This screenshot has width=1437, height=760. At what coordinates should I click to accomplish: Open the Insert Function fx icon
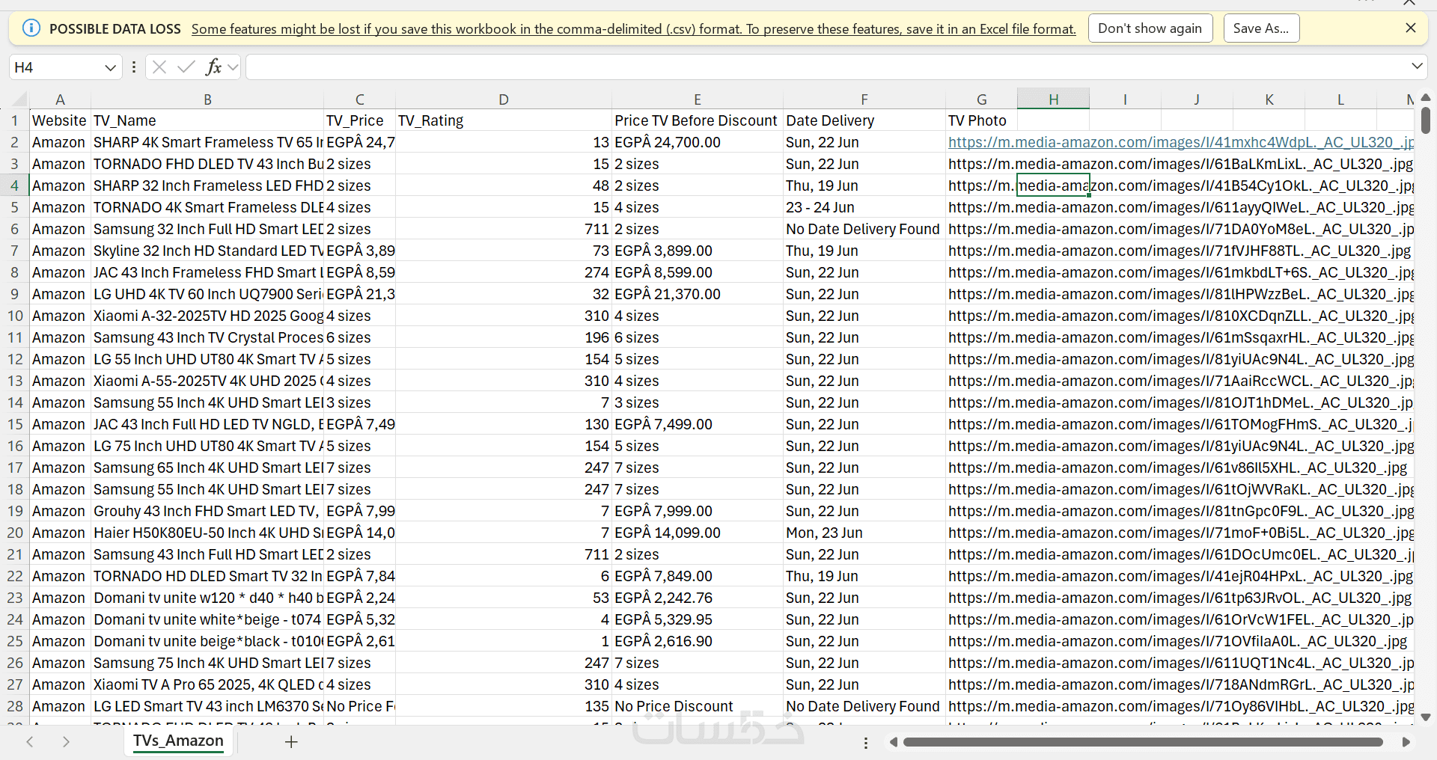pos(213,67)
